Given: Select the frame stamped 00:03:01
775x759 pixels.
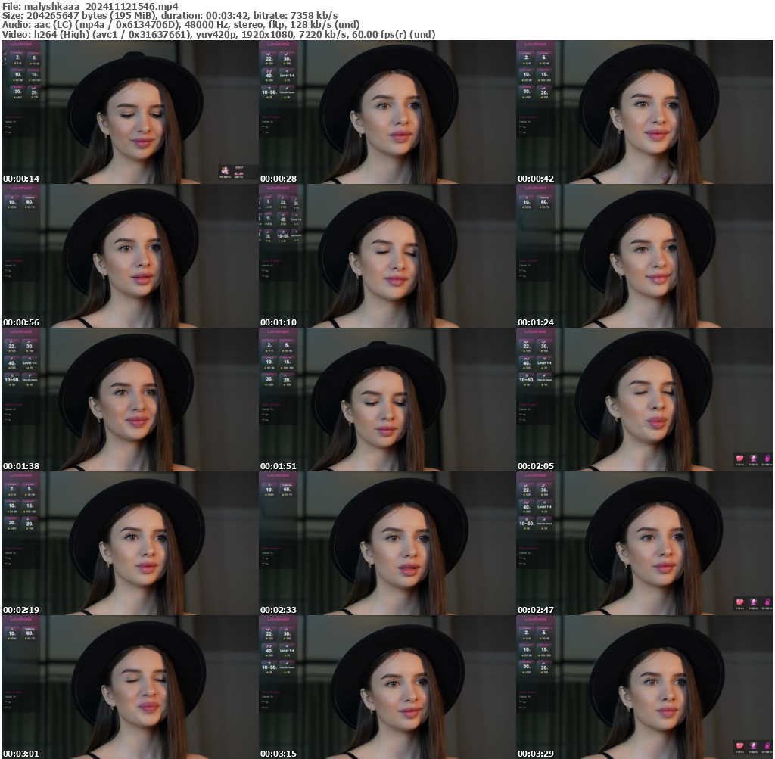Looking at the screenshot, I should click(129, 687).
